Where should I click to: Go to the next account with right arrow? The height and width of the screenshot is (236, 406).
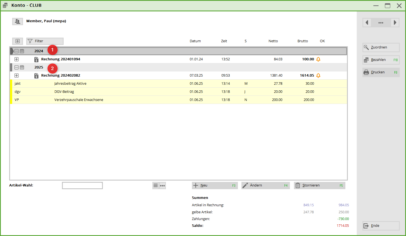click(395, 23)
